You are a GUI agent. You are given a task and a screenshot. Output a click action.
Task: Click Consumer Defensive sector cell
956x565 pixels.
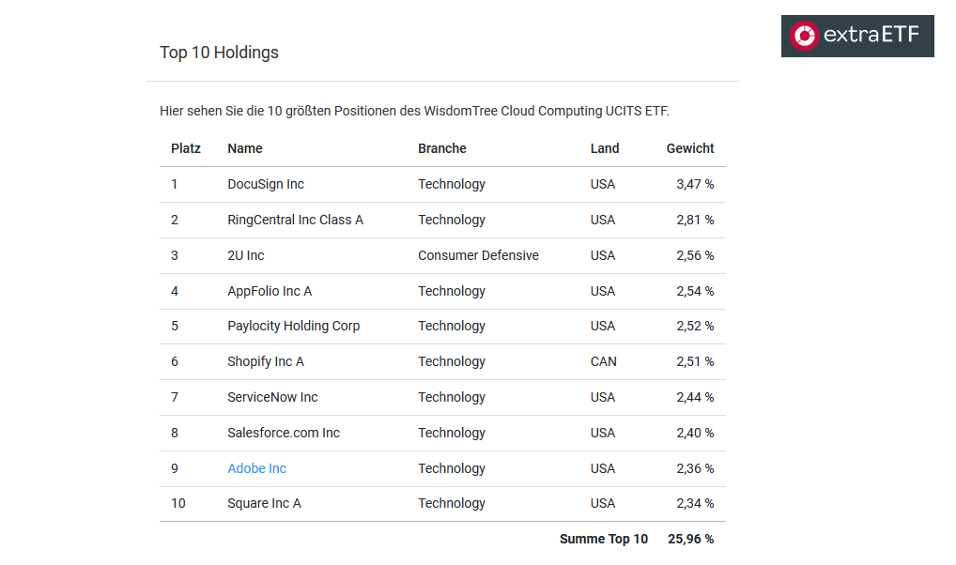[478, 255]
